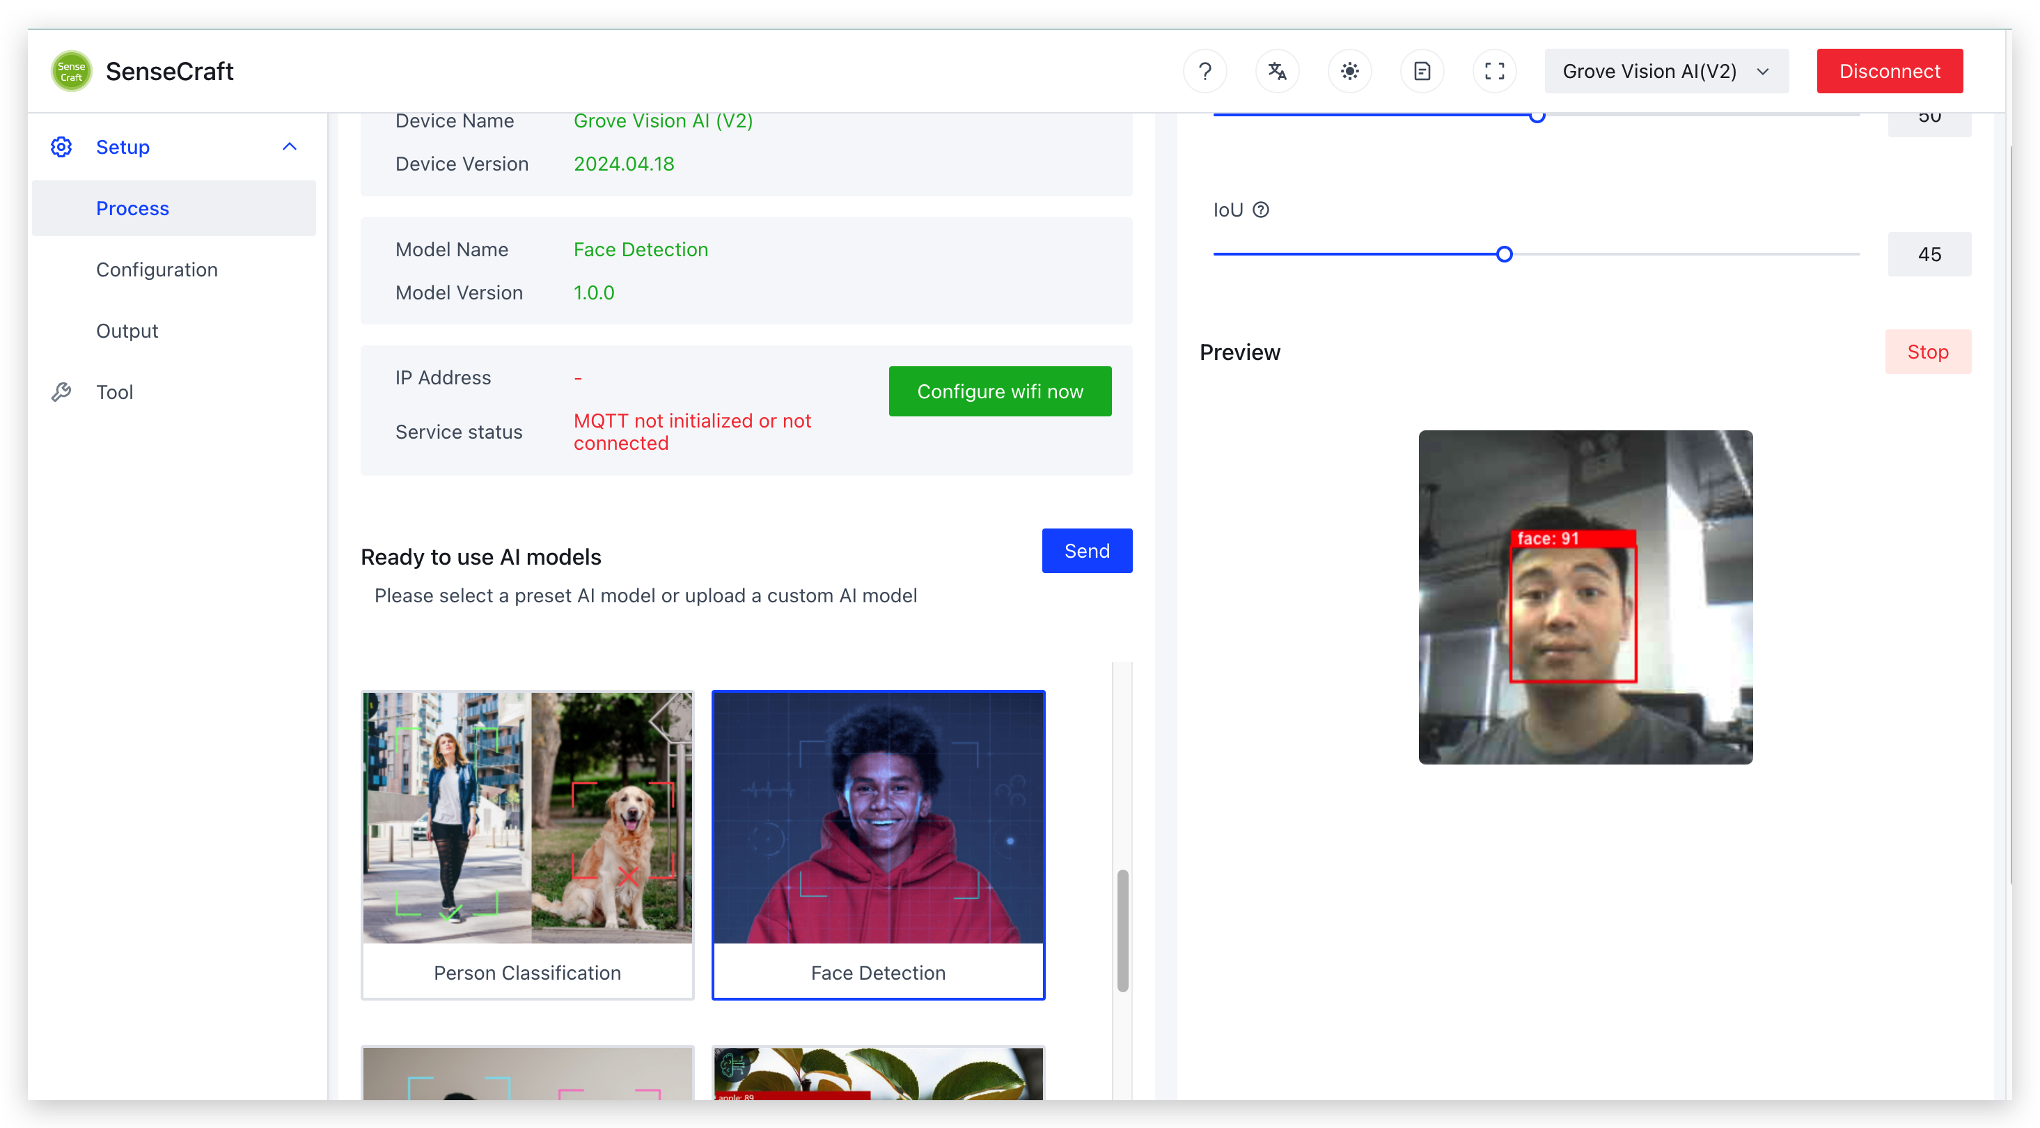Toggle fullscreen mode icon
The width and height of the screenshot is (2040, 1128).
[x=1494, y=71]
